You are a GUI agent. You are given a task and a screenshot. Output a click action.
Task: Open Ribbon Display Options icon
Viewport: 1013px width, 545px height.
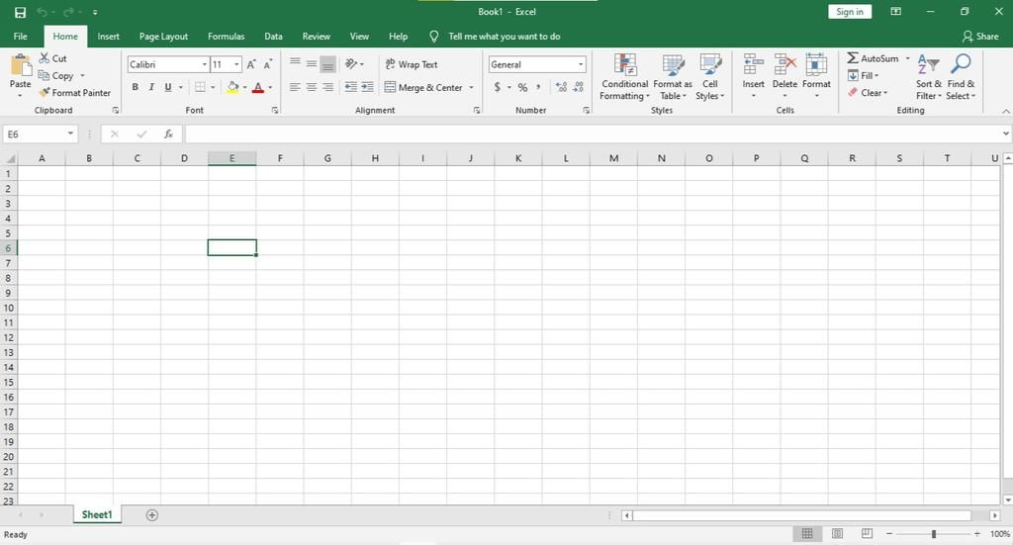tap(895, 12)
